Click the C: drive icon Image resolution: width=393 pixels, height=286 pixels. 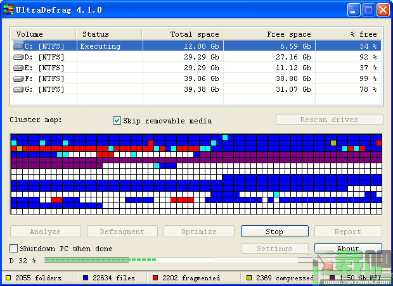[x=18, y=46]
